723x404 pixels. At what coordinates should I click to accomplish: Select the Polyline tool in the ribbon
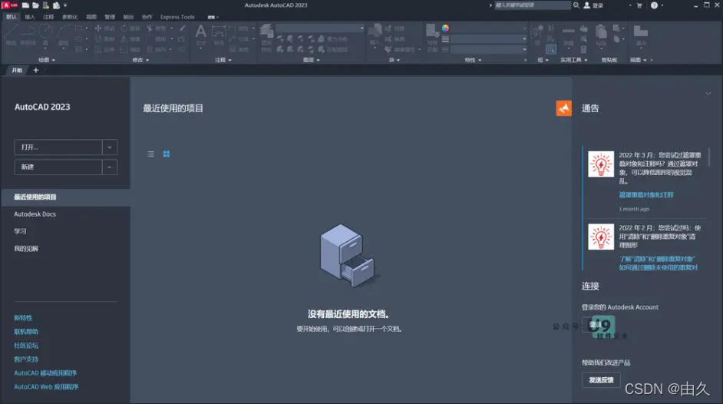click(x=28, y=34)
